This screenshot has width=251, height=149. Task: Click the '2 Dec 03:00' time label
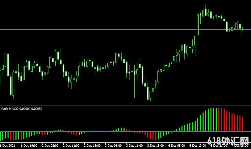click(50, 146)
